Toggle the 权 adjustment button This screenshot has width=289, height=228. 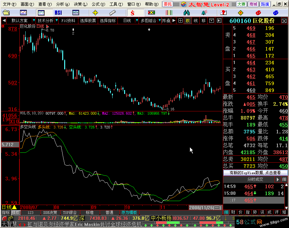[188, 20]
